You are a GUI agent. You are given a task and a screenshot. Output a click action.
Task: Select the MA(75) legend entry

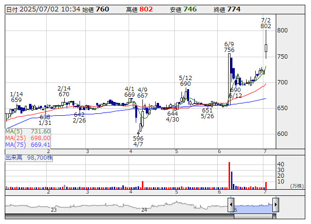click(28, 144)
